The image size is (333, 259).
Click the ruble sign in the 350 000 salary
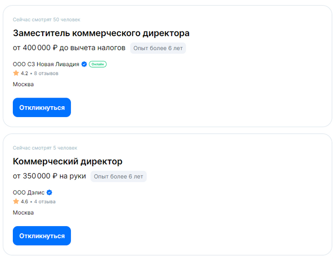(x=55, y=176)
